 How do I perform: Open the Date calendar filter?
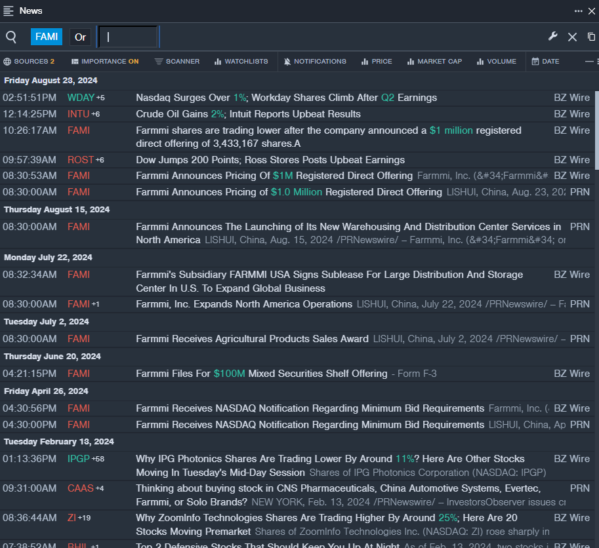[x=545, y=62]
